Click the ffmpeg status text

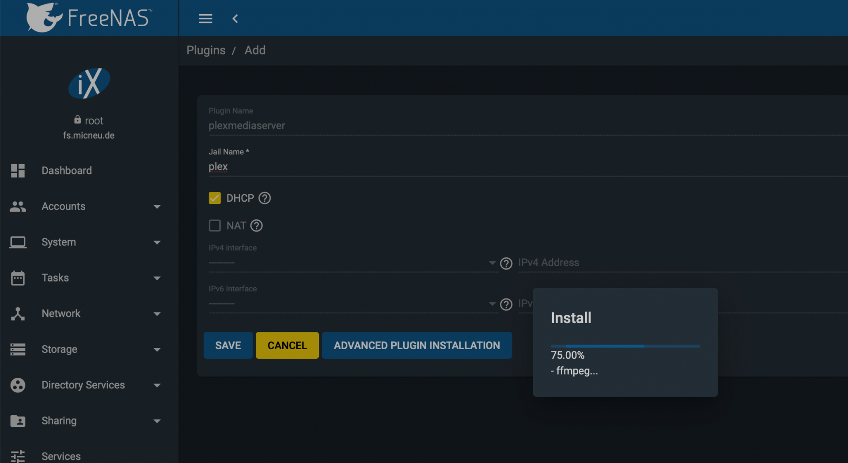[574, 371]
